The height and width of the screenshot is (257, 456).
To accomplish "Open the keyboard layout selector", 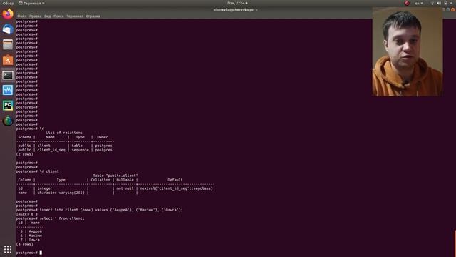I will point(418,3).
